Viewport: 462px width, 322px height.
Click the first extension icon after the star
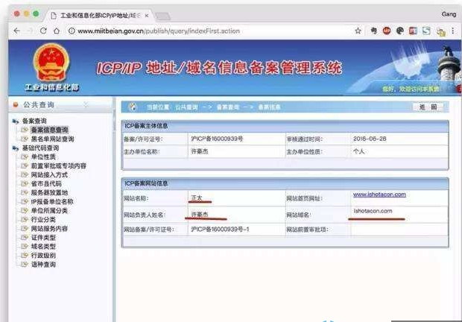click(x=373, y=31)
